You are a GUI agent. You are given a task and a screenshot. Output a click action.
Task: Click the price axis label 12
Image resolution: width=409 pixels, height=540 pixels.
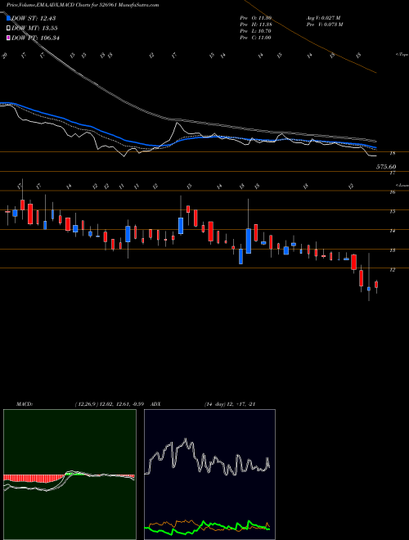click(392, 270)
